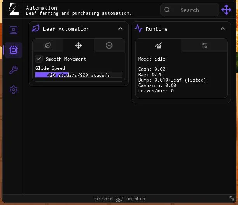Click the Leaves/min: 0 line
Viewport: 238px width, 205px height.
156,91
